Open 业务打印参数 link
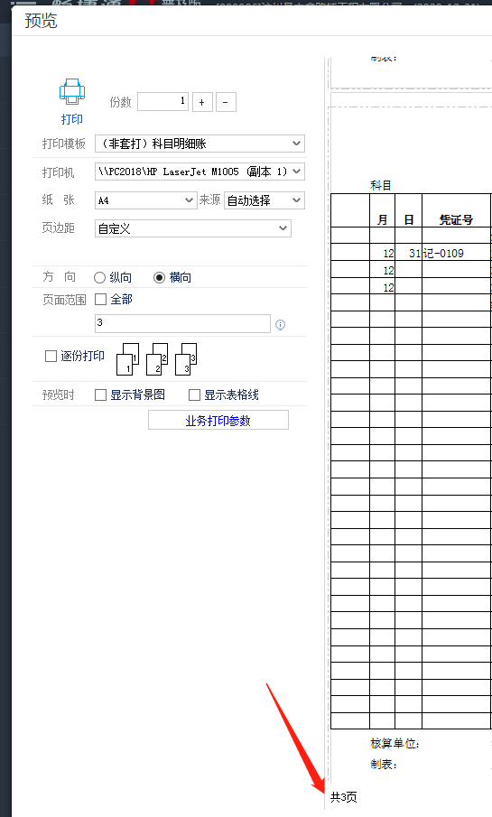 tap(218, 421)
